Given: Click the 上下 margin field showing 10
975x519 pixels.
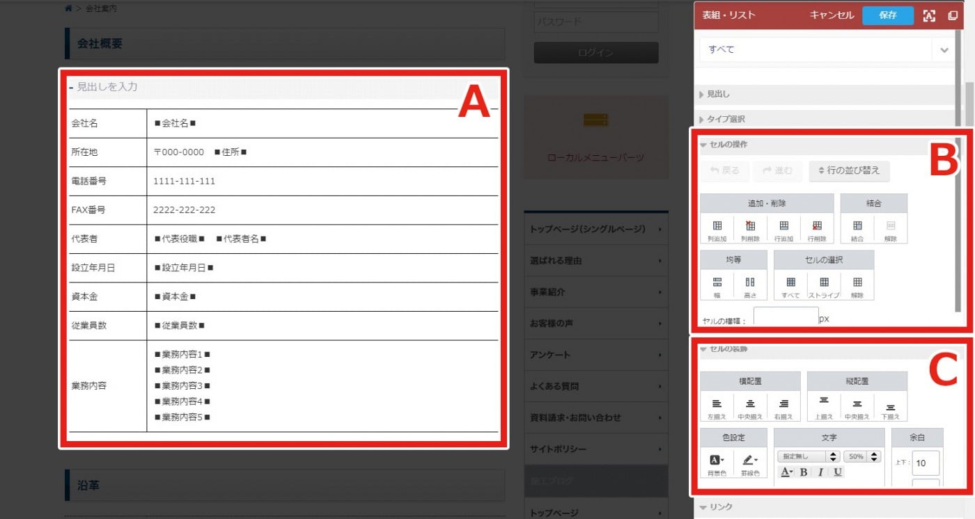Looking at the screenshot, I should [926, 463].
